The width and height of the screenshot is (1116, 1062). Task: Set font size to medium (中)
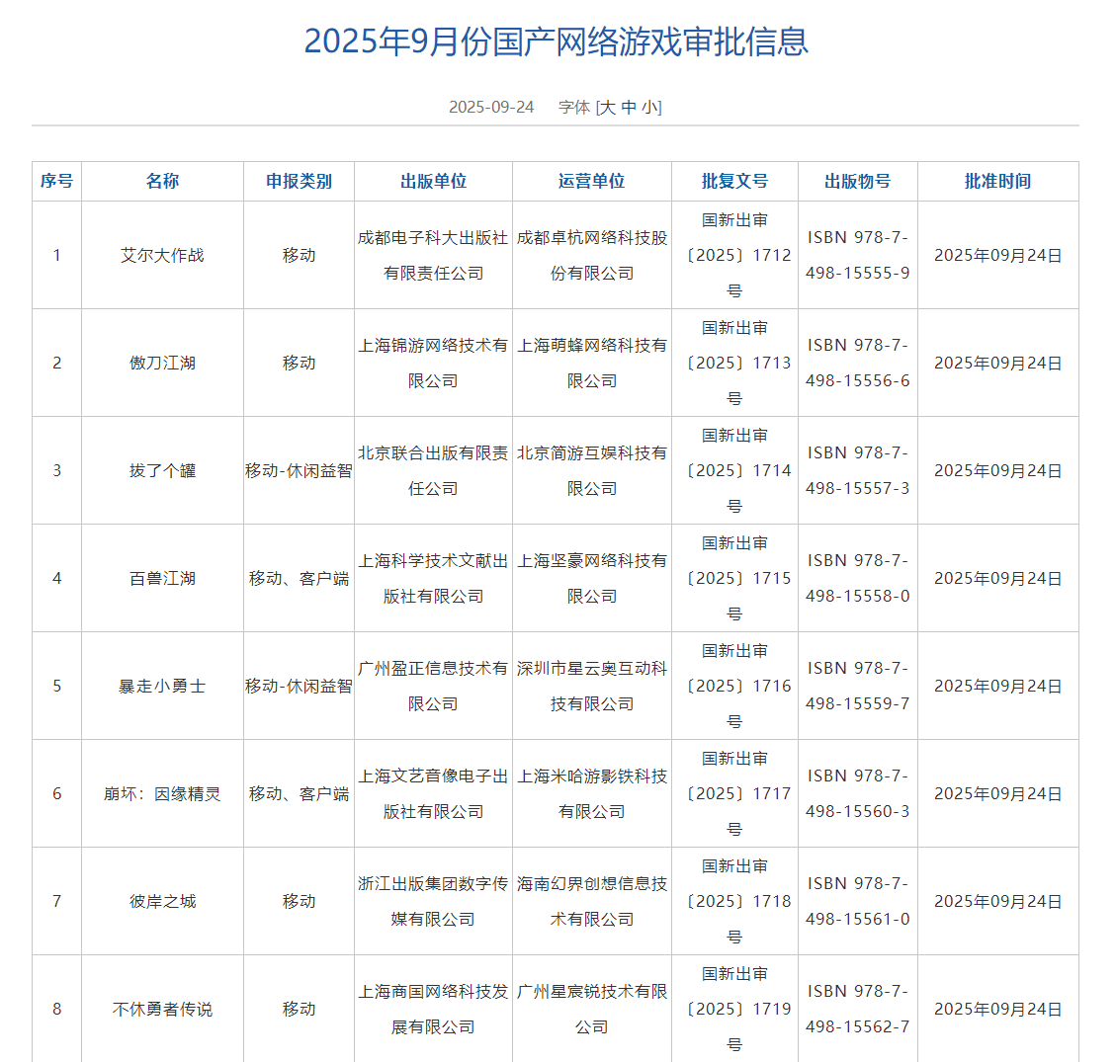[630, 107]
